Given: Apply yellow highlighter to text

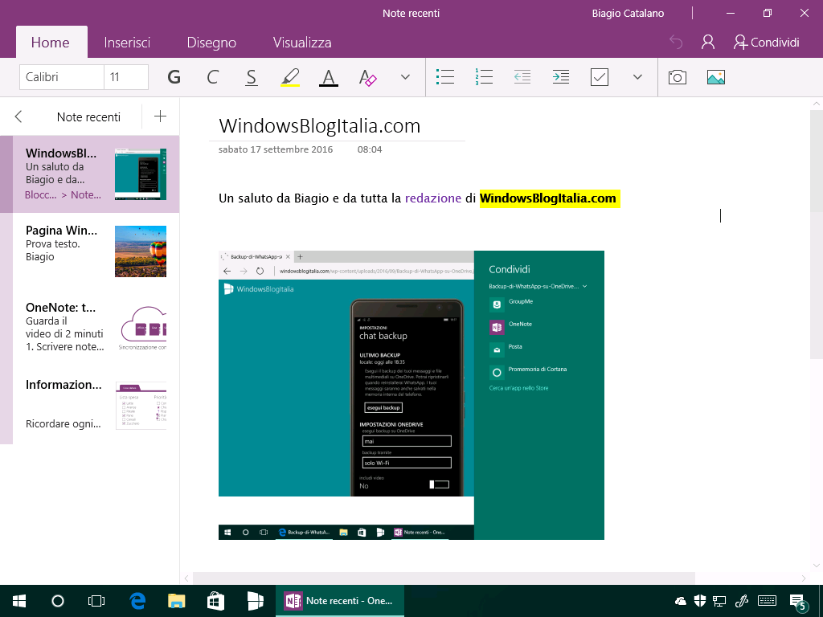Looking at the screenshot, I should click(x=289, y=77).
